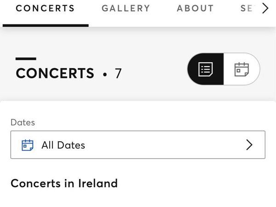This screenshot has width=276, height=207.
Task: Select the partially hidden SE tab
Action: [x=247, y=8]
